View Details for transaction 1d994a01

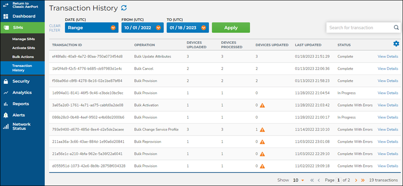coord(388,93)
